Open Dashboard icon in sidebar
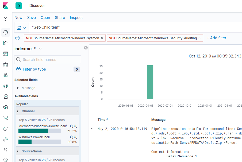This screenshot has width=242, height=162. 6,54
